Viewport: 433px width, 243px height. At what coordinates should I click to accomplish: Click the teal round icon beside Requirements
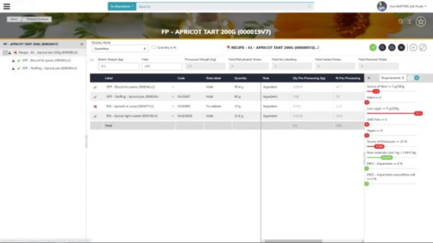(417, 78)
